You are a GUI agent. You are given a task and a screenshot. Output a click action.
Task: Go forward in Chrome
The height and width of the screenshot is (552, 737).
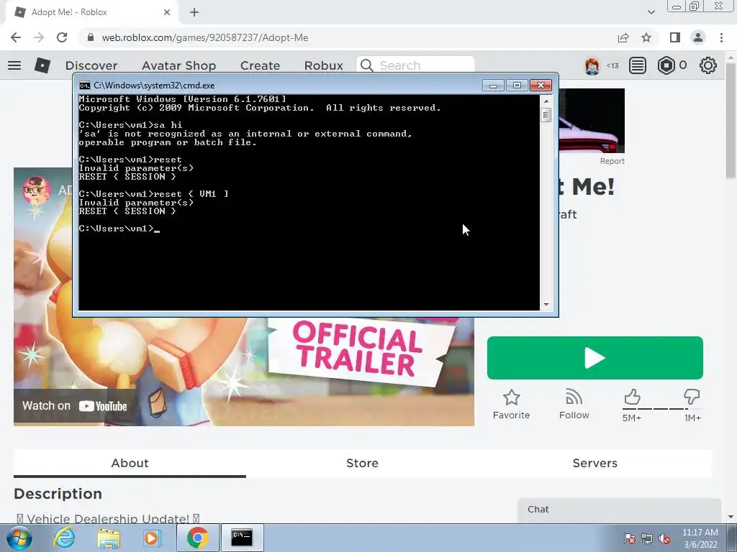(39, 37)
